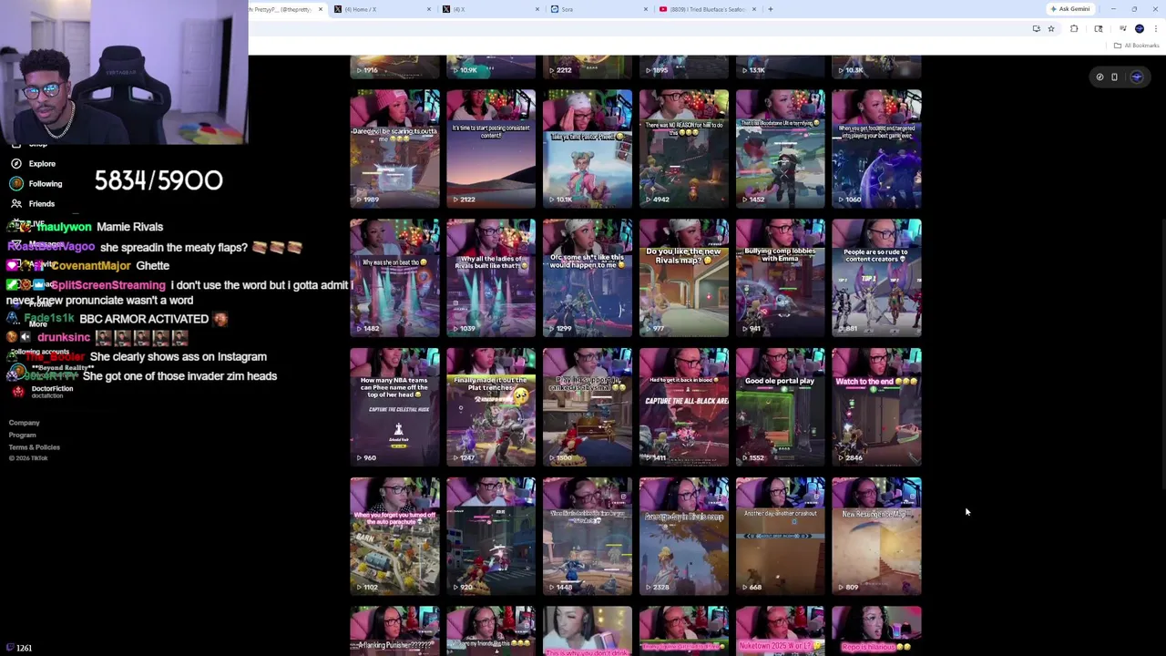Image resolution: width=1166 pixels, height=656 pixels.
Task: Open the 'forget you turned off auto parachute' video
Action: pyautogui.click(x=394, y=537)
